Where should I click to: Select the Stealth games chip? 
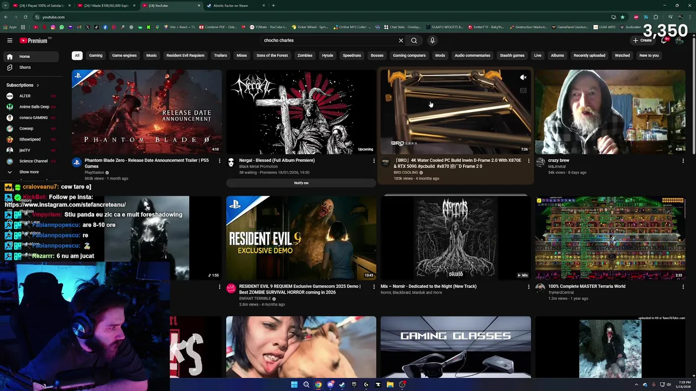click(512, 55)
